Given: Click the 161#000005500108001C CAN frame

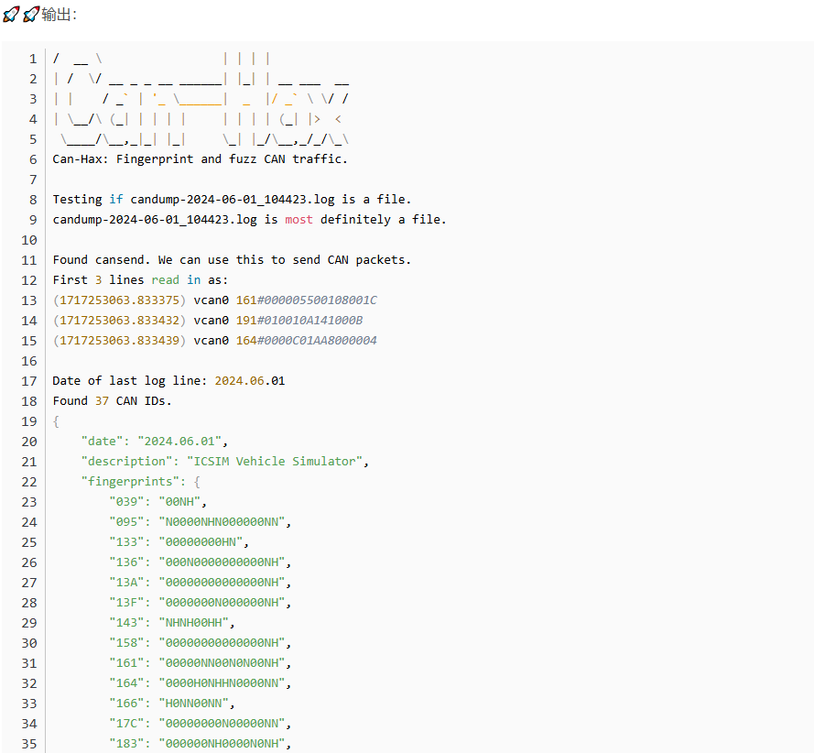Looking at the screenshot, I should (x=306, y=300).
